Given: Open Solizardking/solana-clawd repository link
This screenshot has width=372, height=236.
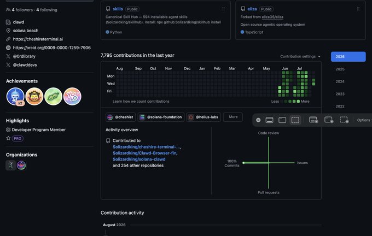Looking at the screenshot, I should [x=139, y=159].
